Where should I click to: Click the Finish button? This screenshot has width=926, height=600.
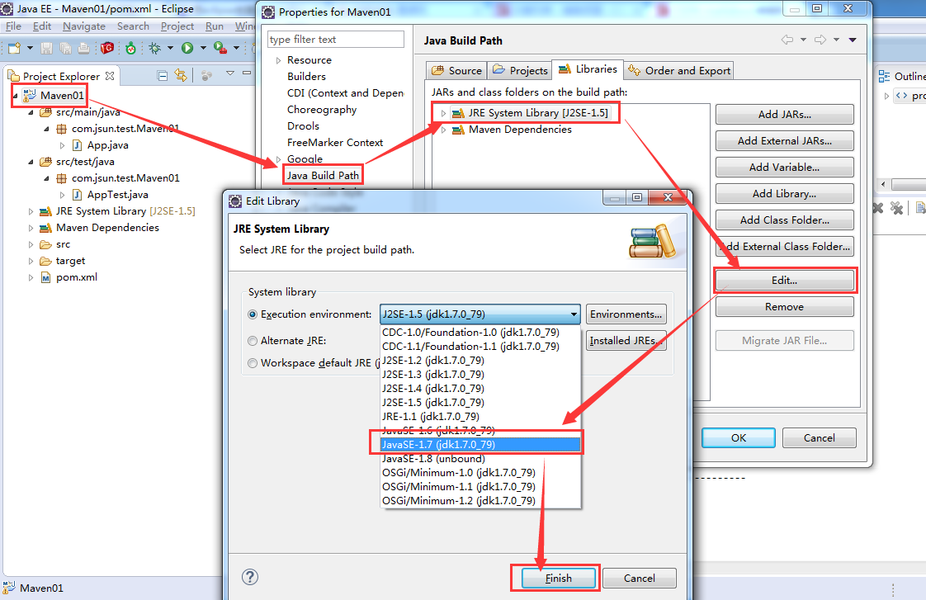pos(558,579)
